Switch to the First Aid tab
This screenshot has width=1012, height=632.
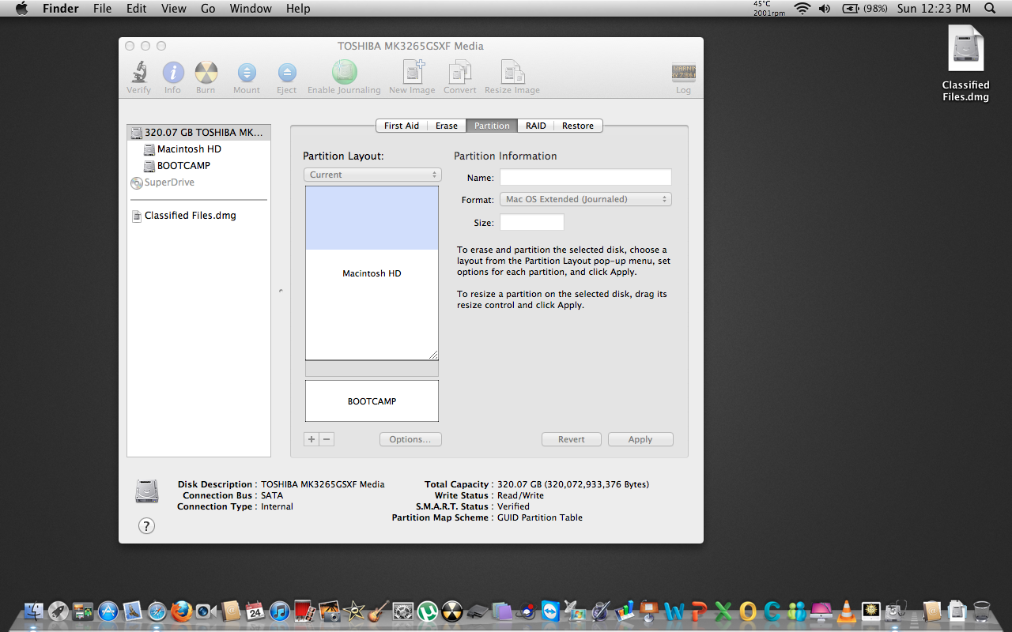tap(402, 126)
